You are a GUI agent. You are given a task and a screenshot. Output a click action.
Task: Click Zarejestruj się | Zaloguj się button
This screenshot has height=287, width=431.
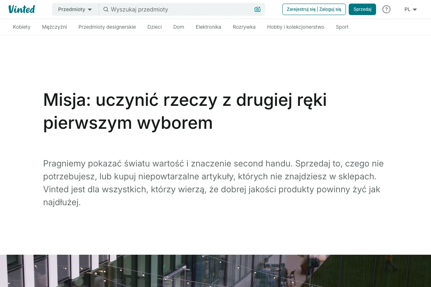[x=314, y=9]
